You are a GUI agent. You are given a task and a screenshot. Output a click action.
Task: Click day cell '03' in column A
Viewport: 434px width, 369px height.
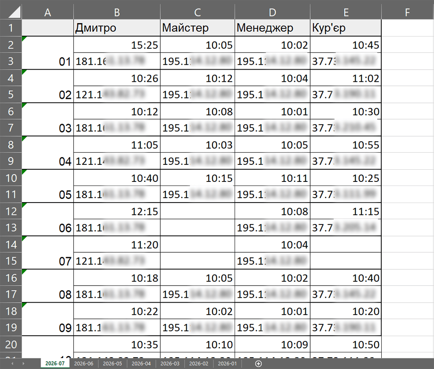click(x=48, y=119)
